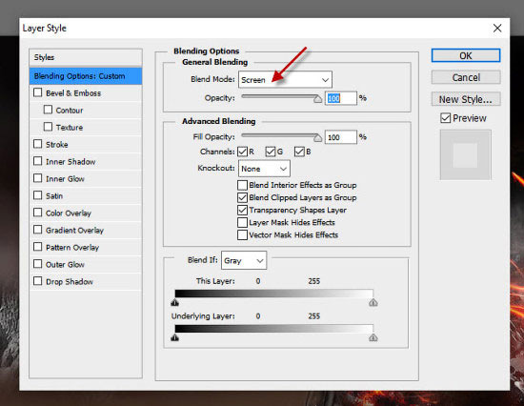Enable the Outer Glow checkbox
Screen dimensions: 524x406
coord(38,264)
